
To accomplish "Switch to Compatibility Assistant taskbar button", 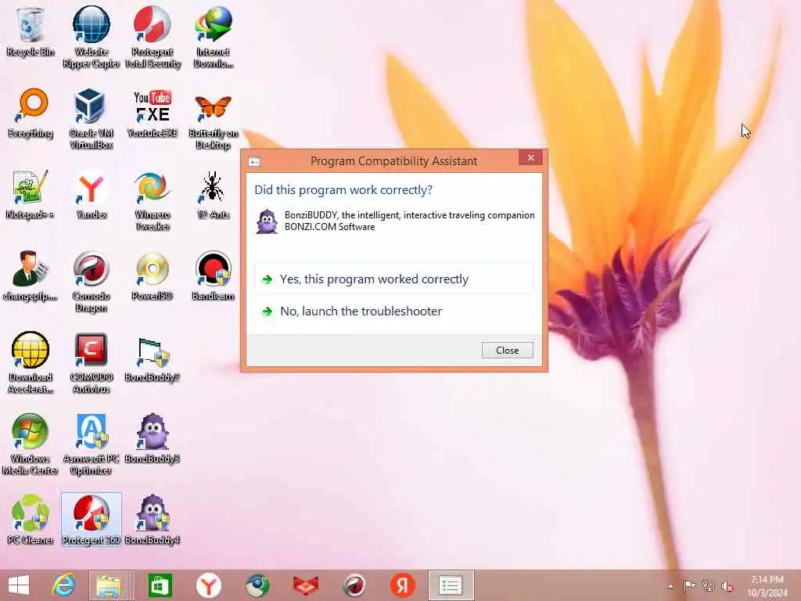I will coord(451,585).
